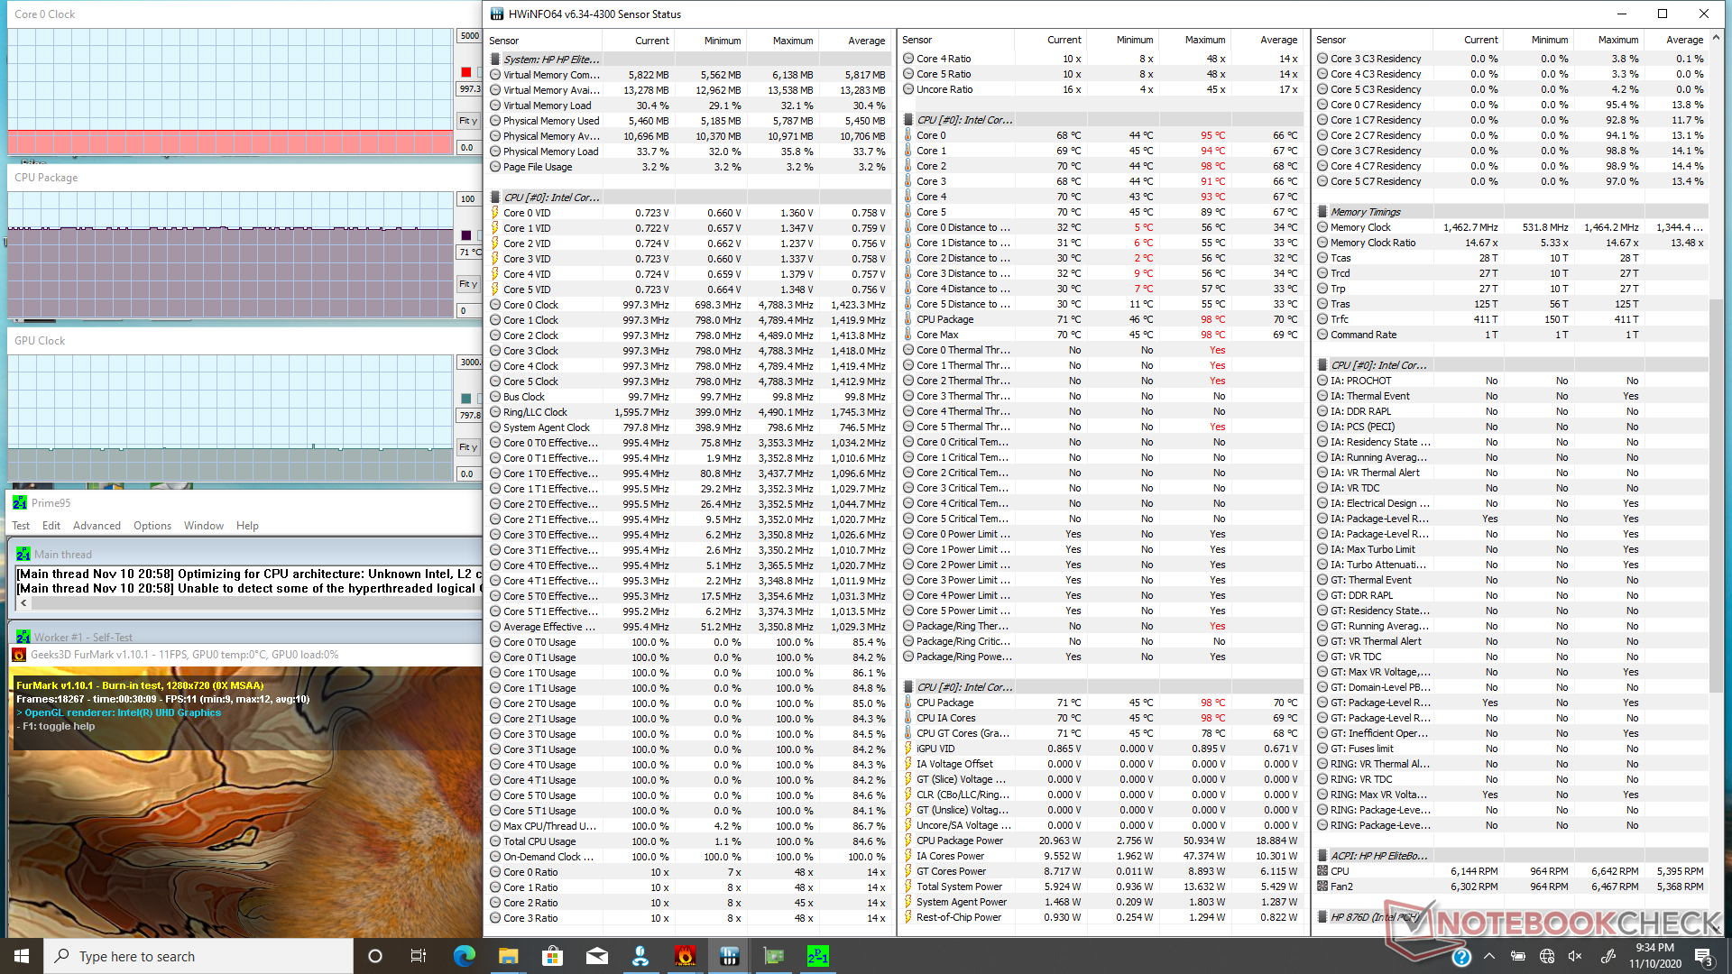Click Fit y in the CPU Package graph
The width and height of the screenshot is (1732, 974).
point(468,284)
